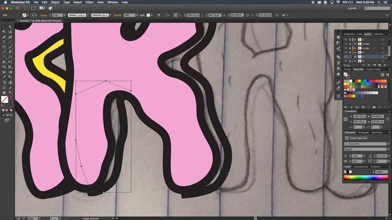Switch to the Stroke panel tab
This screenshot has height=220, width=392.
[347, 69]
